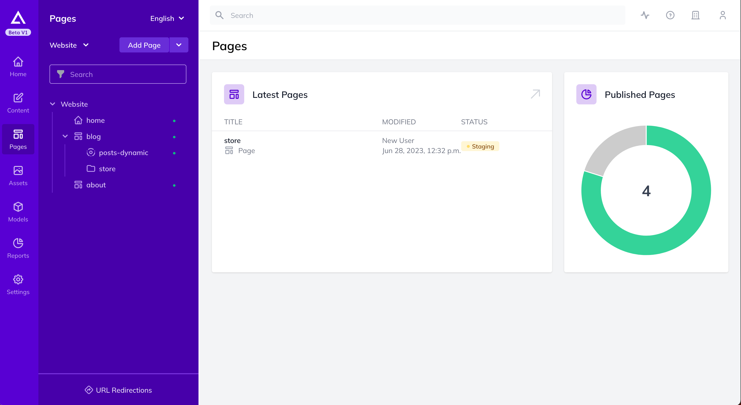
Task: Click the blog page layout icon
Action: (x=78, y=136)
